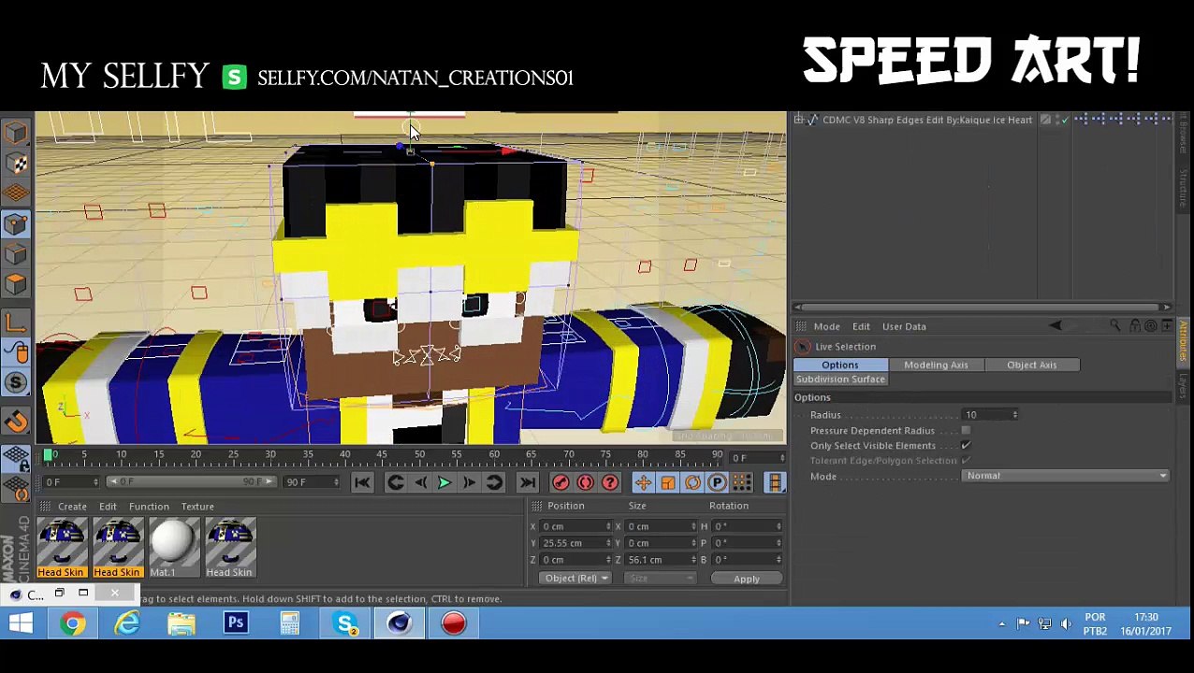
Task: Select the Mat.1 white sphere material
Action: coord(172,549)
